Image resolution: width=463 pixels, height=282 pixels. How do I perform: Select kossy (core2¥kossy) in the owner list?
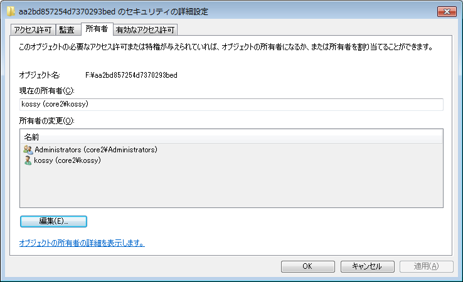(67, 160)
